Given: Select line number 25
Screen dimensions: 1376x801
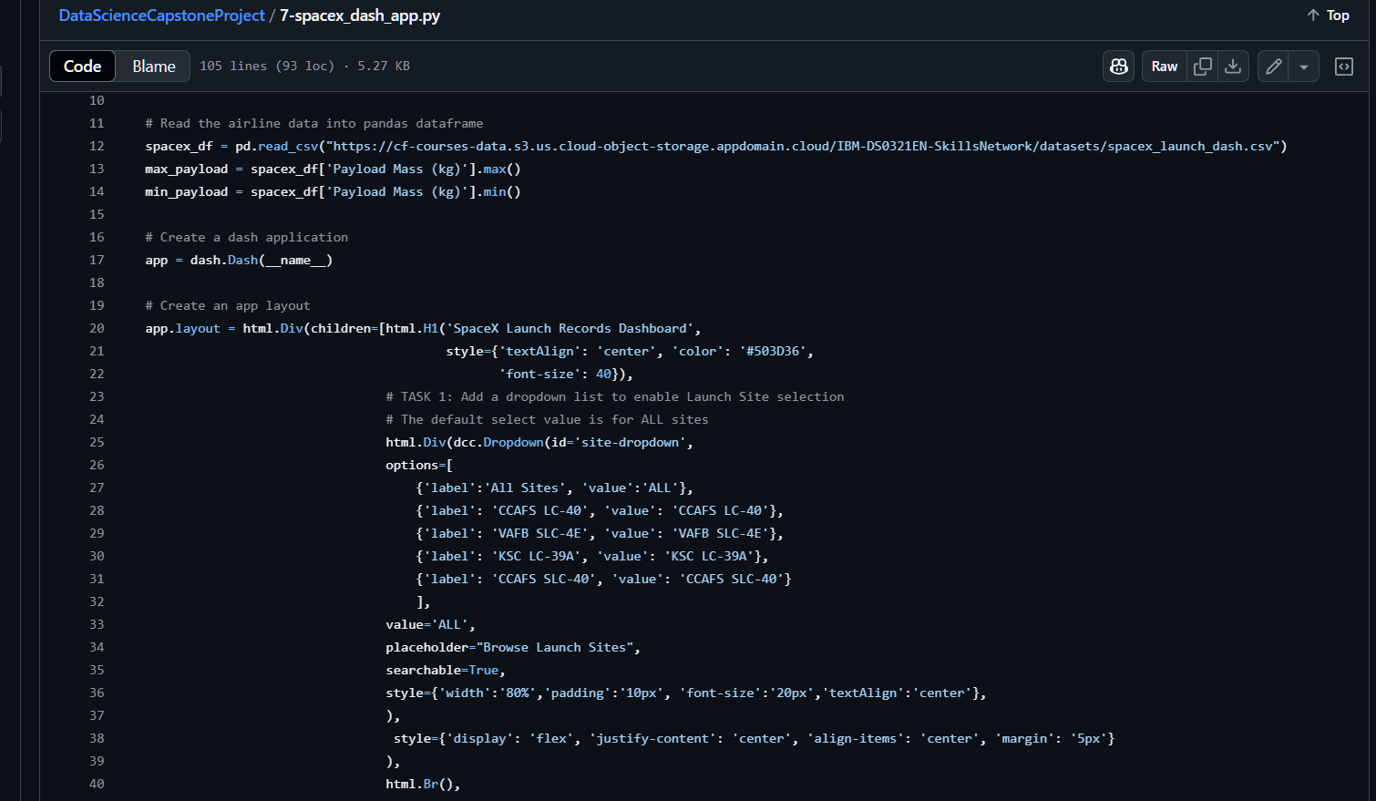Looking at the screenshot, I should (97, 442).
